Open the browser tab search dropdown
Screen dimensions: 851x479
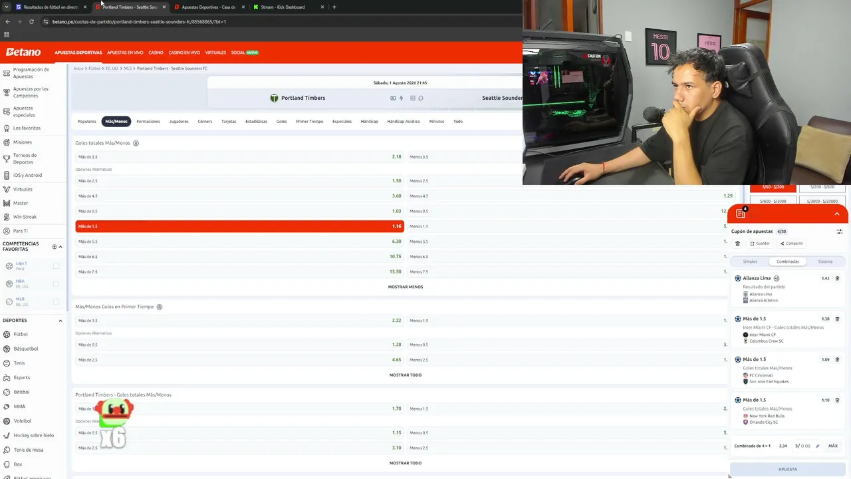(7, 7)
